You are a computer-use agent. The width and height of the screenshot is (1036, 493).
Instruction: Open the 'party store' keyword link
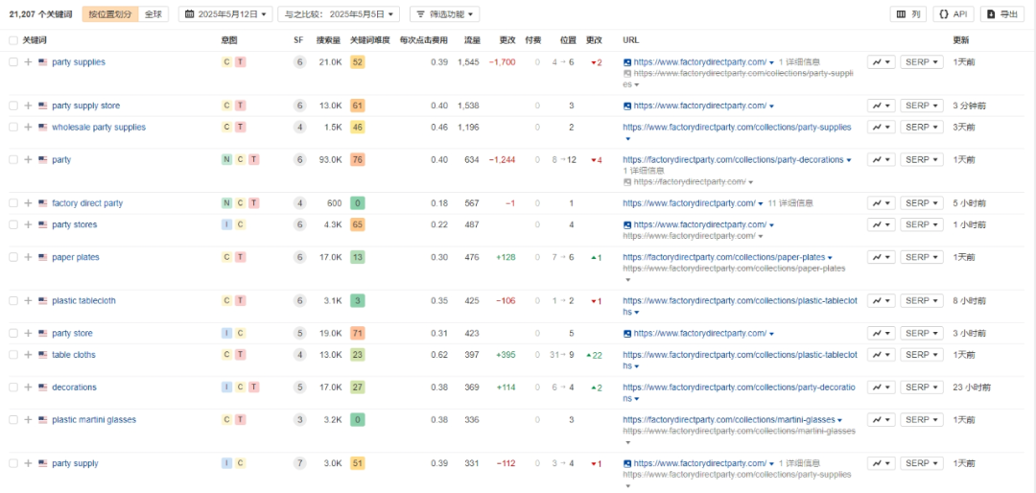[72, 334]
